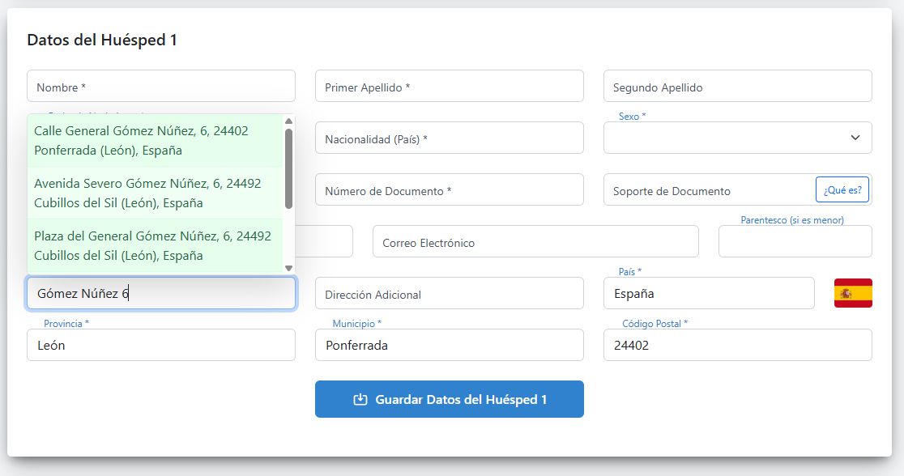Click the Número de Documento field
904x476 pixels.
[x=450, y=189]
